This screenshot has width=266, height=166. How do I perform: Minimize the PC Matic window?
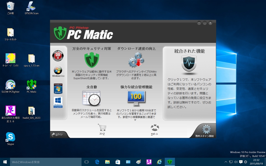199,23
